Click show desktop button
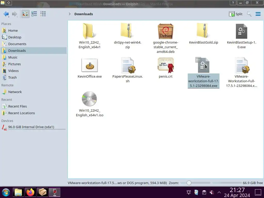The image size is (264, 198). [258, 192]
